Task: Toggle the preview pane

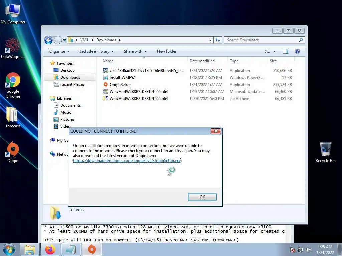Action: 286,51
